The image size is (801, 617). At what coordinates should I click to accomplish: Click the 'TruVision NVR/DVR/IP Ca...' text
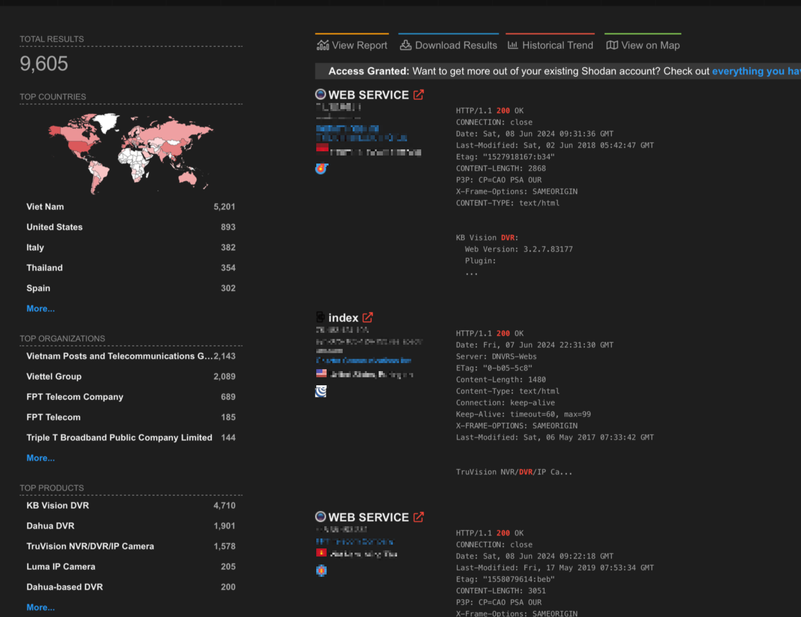(514, 472)
